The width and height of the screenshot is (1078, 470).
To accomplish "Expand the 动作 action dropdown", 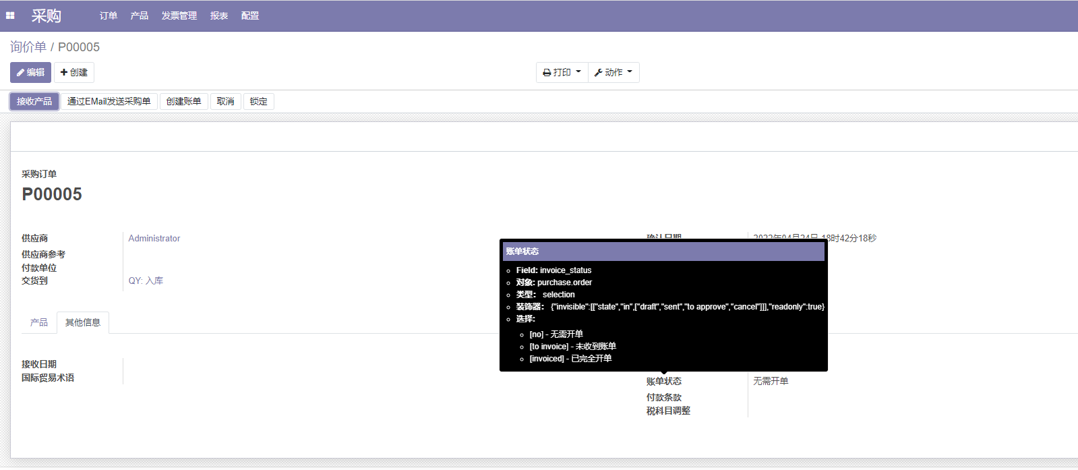I will [x=613, y=72].
